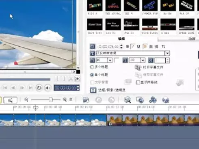Click the speaker volume button
Screen dimensions: 199x149
48,88
